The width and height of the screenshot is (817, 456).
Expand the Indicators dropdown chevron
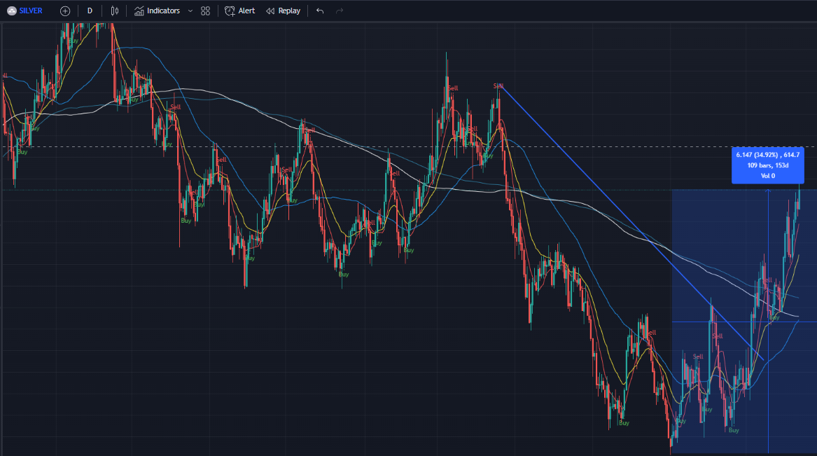[x=189, y=11]
